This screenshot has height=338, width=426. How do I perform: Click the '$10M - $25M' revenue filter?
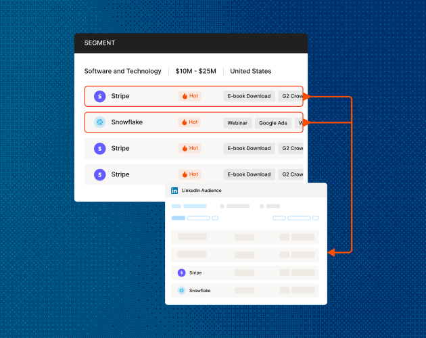pyautogui.click(x=196, y=71)
